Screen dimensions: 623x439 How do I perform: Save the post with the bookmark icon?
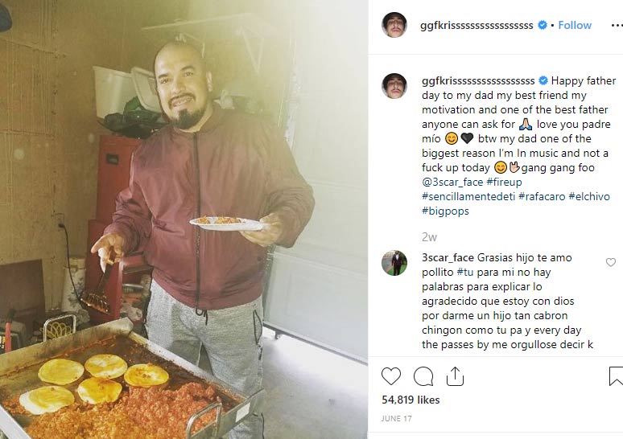[616, 376]
